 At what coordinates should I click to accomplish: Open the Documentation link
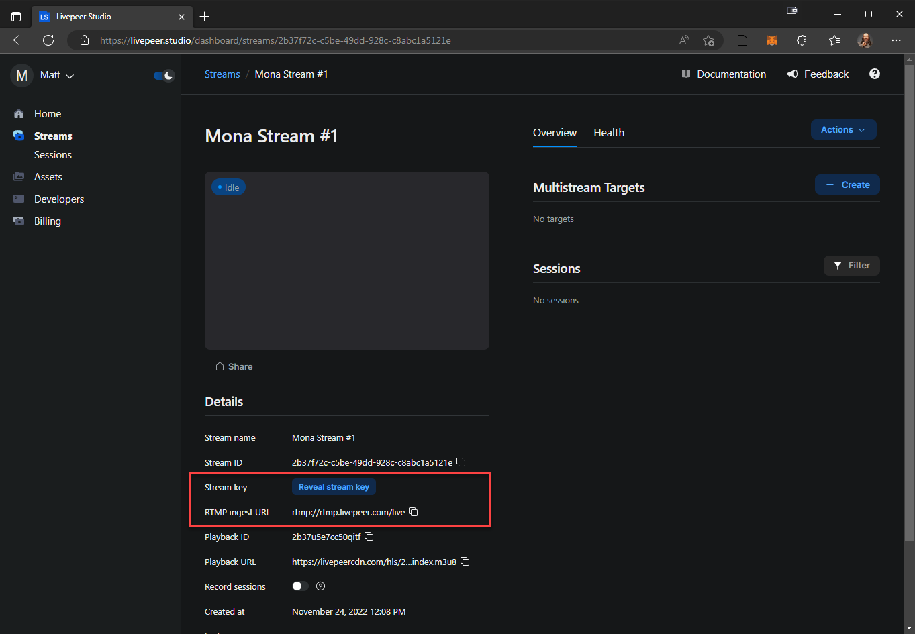pyautogui.click(x=724, y=74)
